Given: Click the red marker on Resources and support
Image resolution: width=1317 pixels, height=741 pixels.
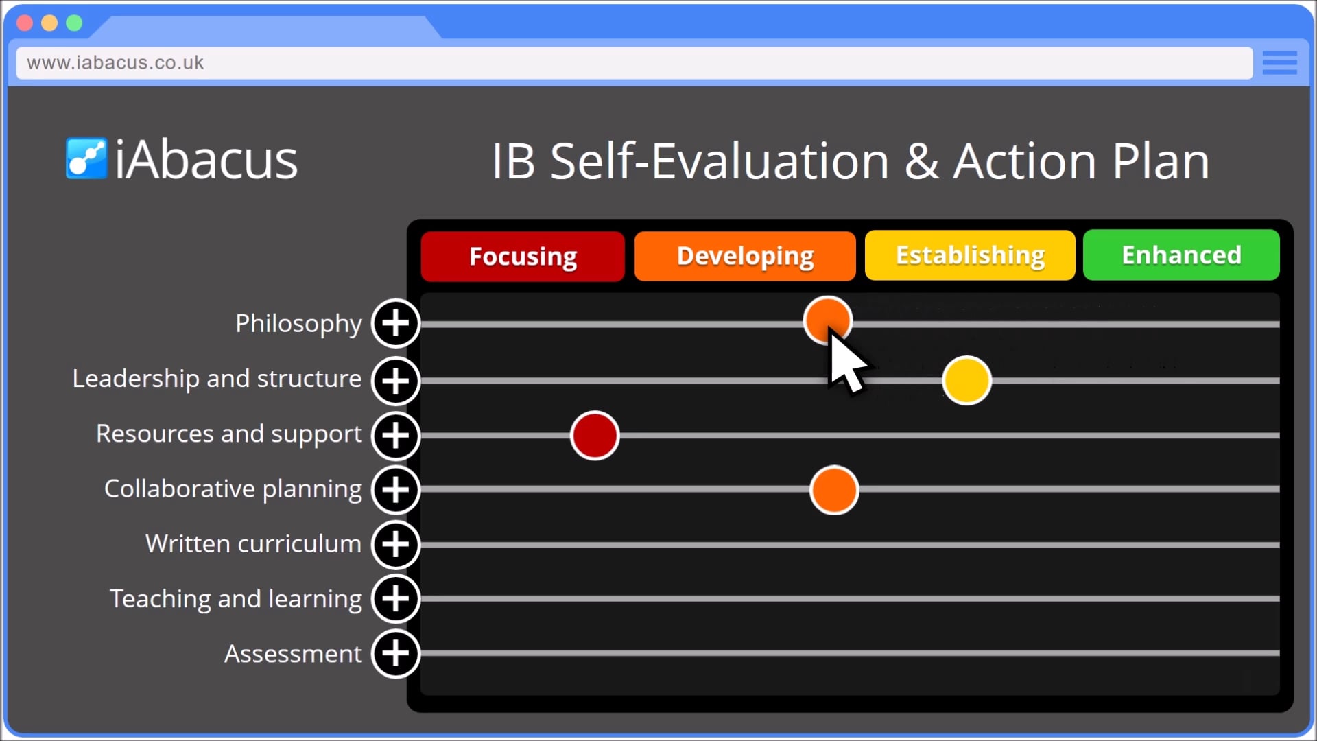Looking at the screenshot, I should [x=594, y=435].
